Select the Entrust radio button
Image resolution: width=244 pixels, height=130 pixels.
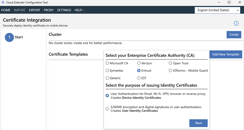[139, 71]
